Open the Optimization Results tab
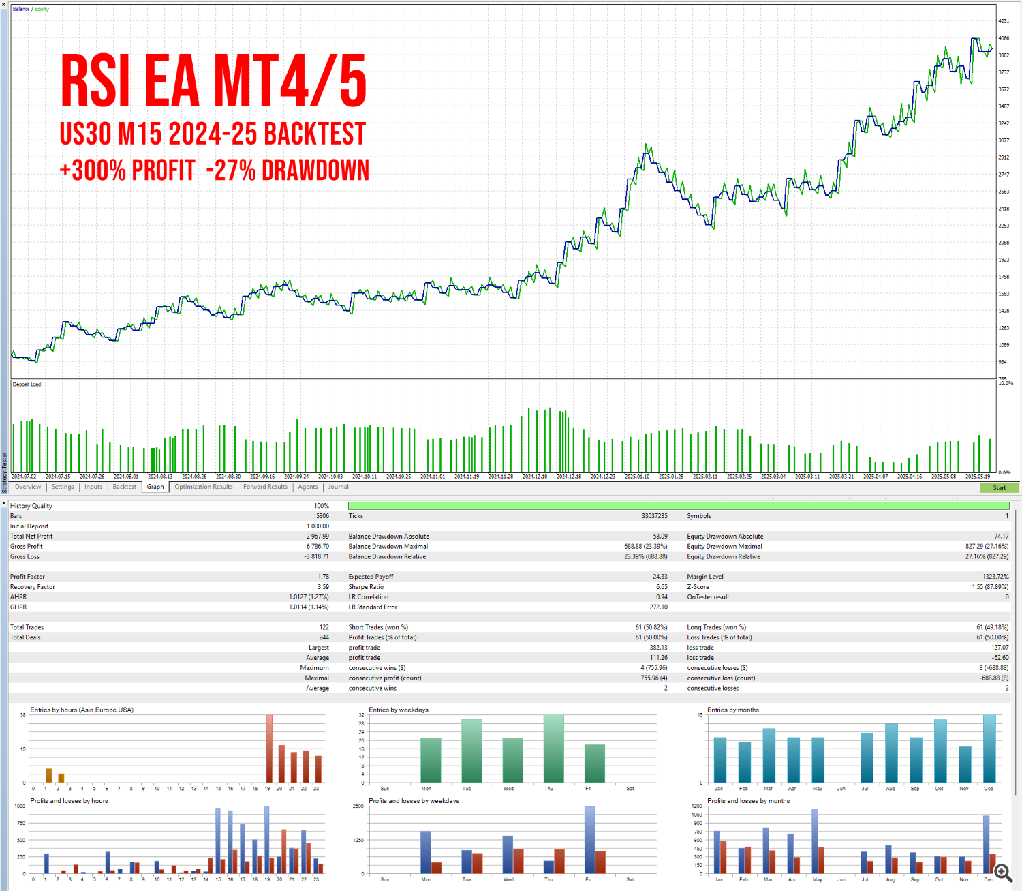The height and width of the screenshot is (891, 1022). pyautogui.click(x=204, y=487)
